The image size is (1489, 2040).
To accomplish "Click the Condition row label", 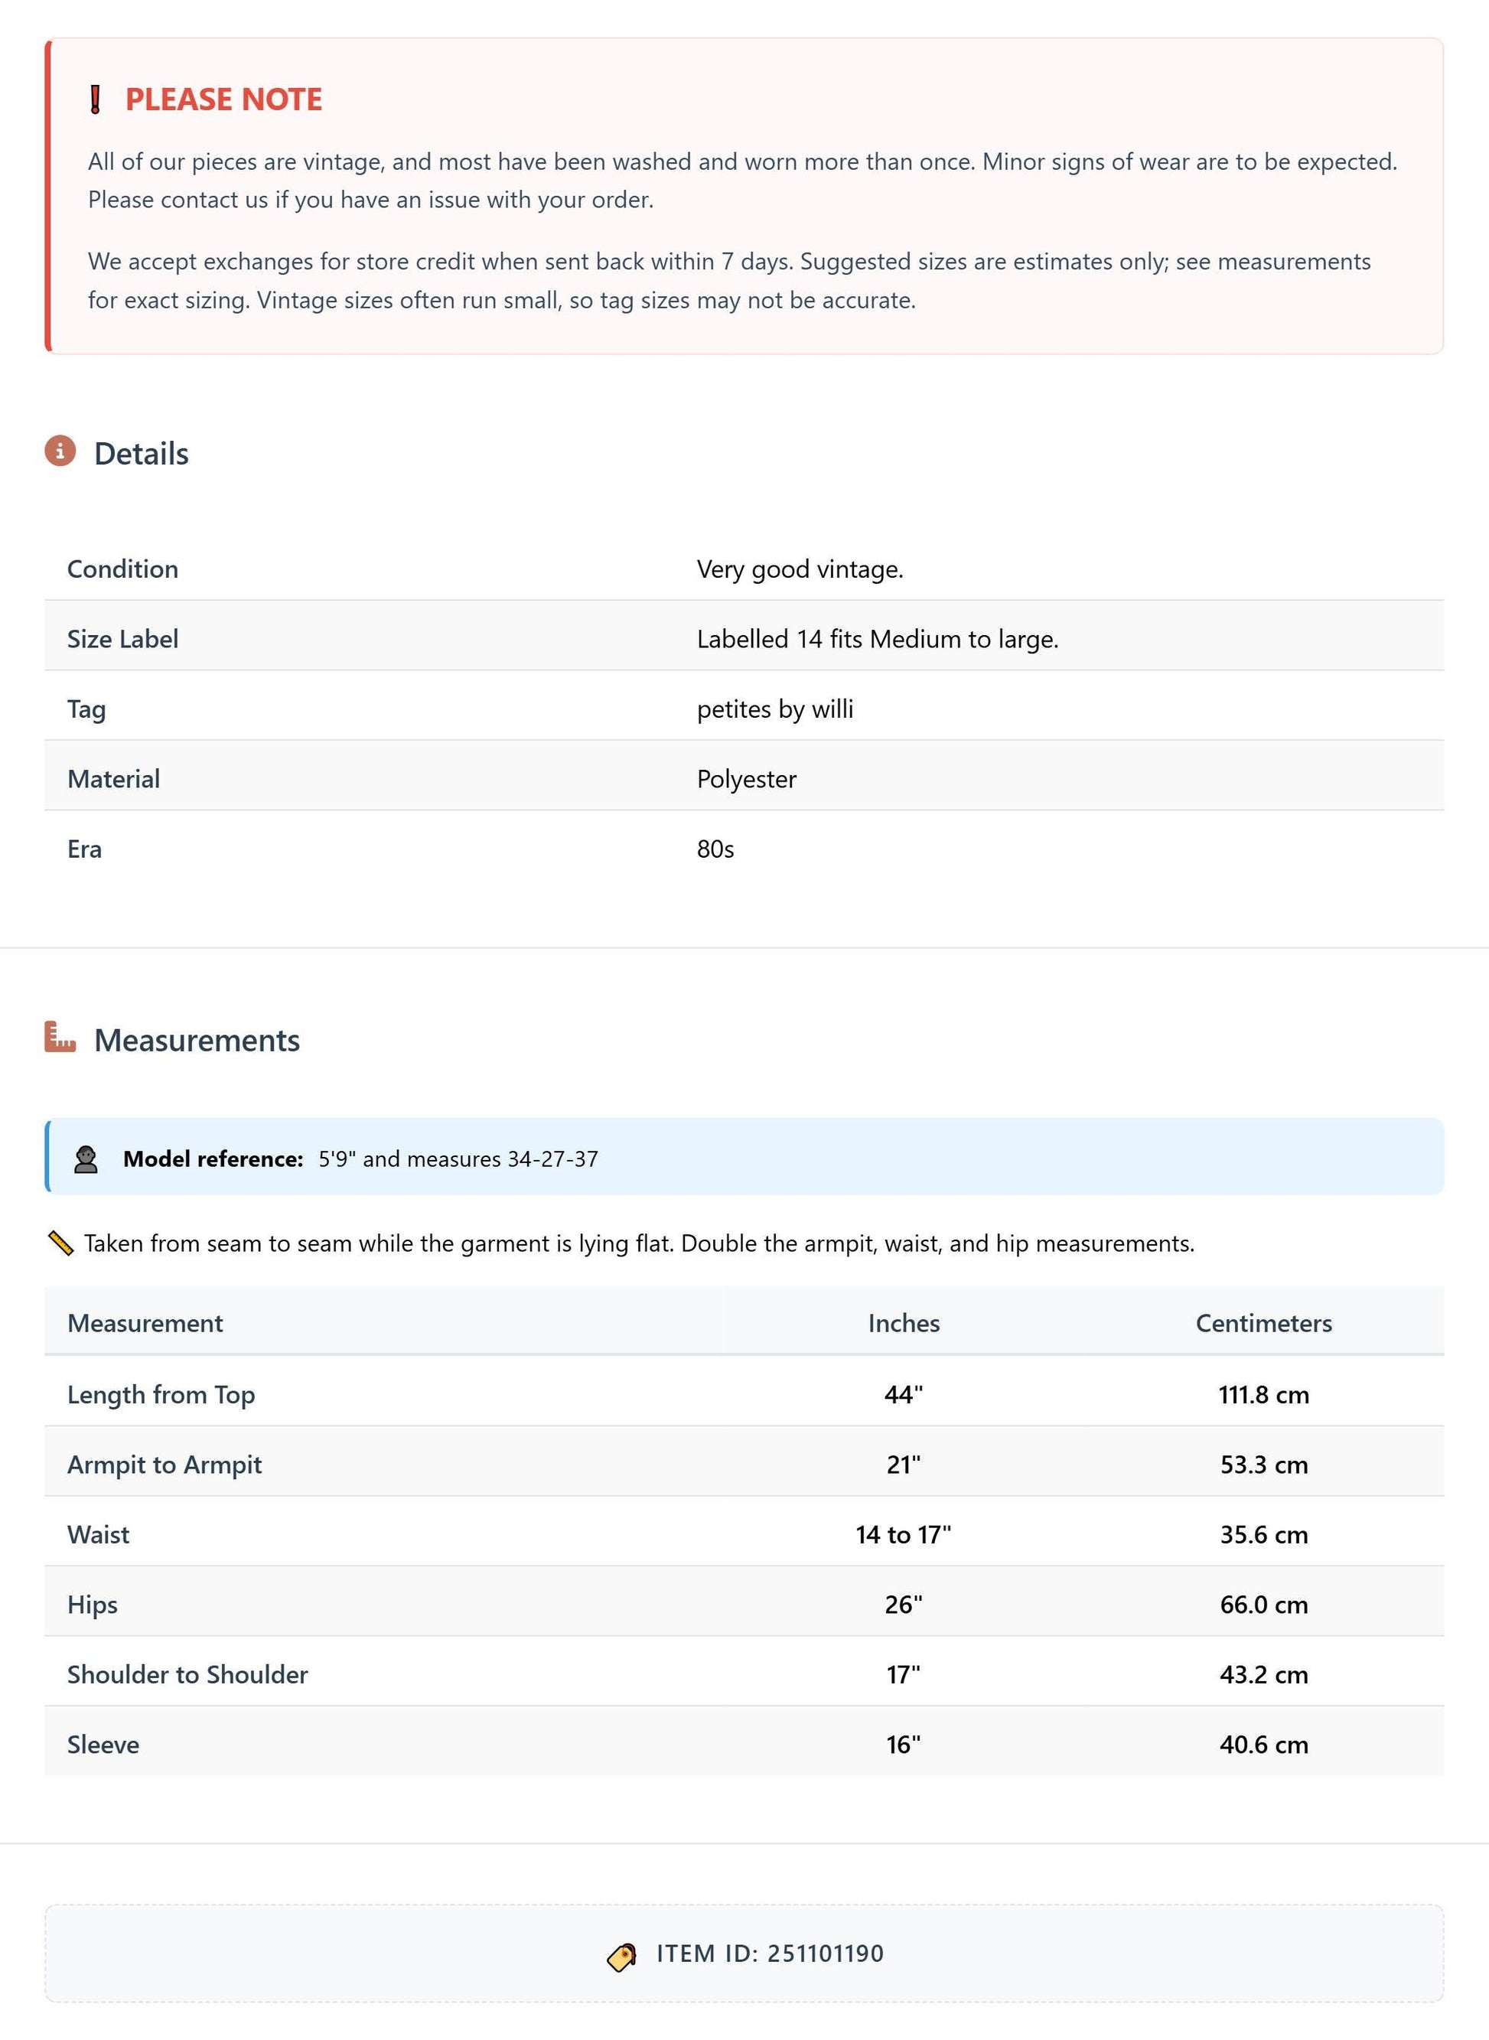I will tap(122, 569).
